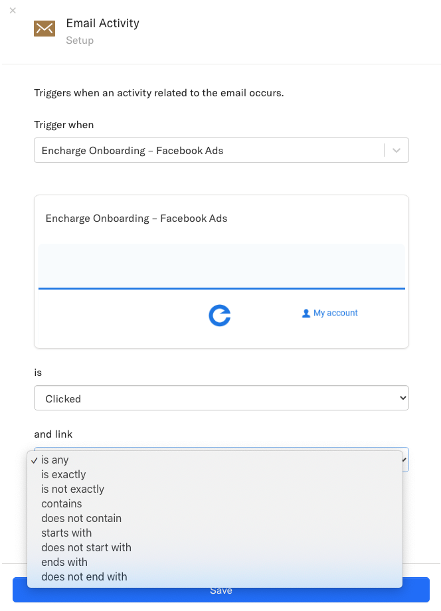The image size is (441, 611).
Task: Select the 'is any' option
Action: coord(55,460)
